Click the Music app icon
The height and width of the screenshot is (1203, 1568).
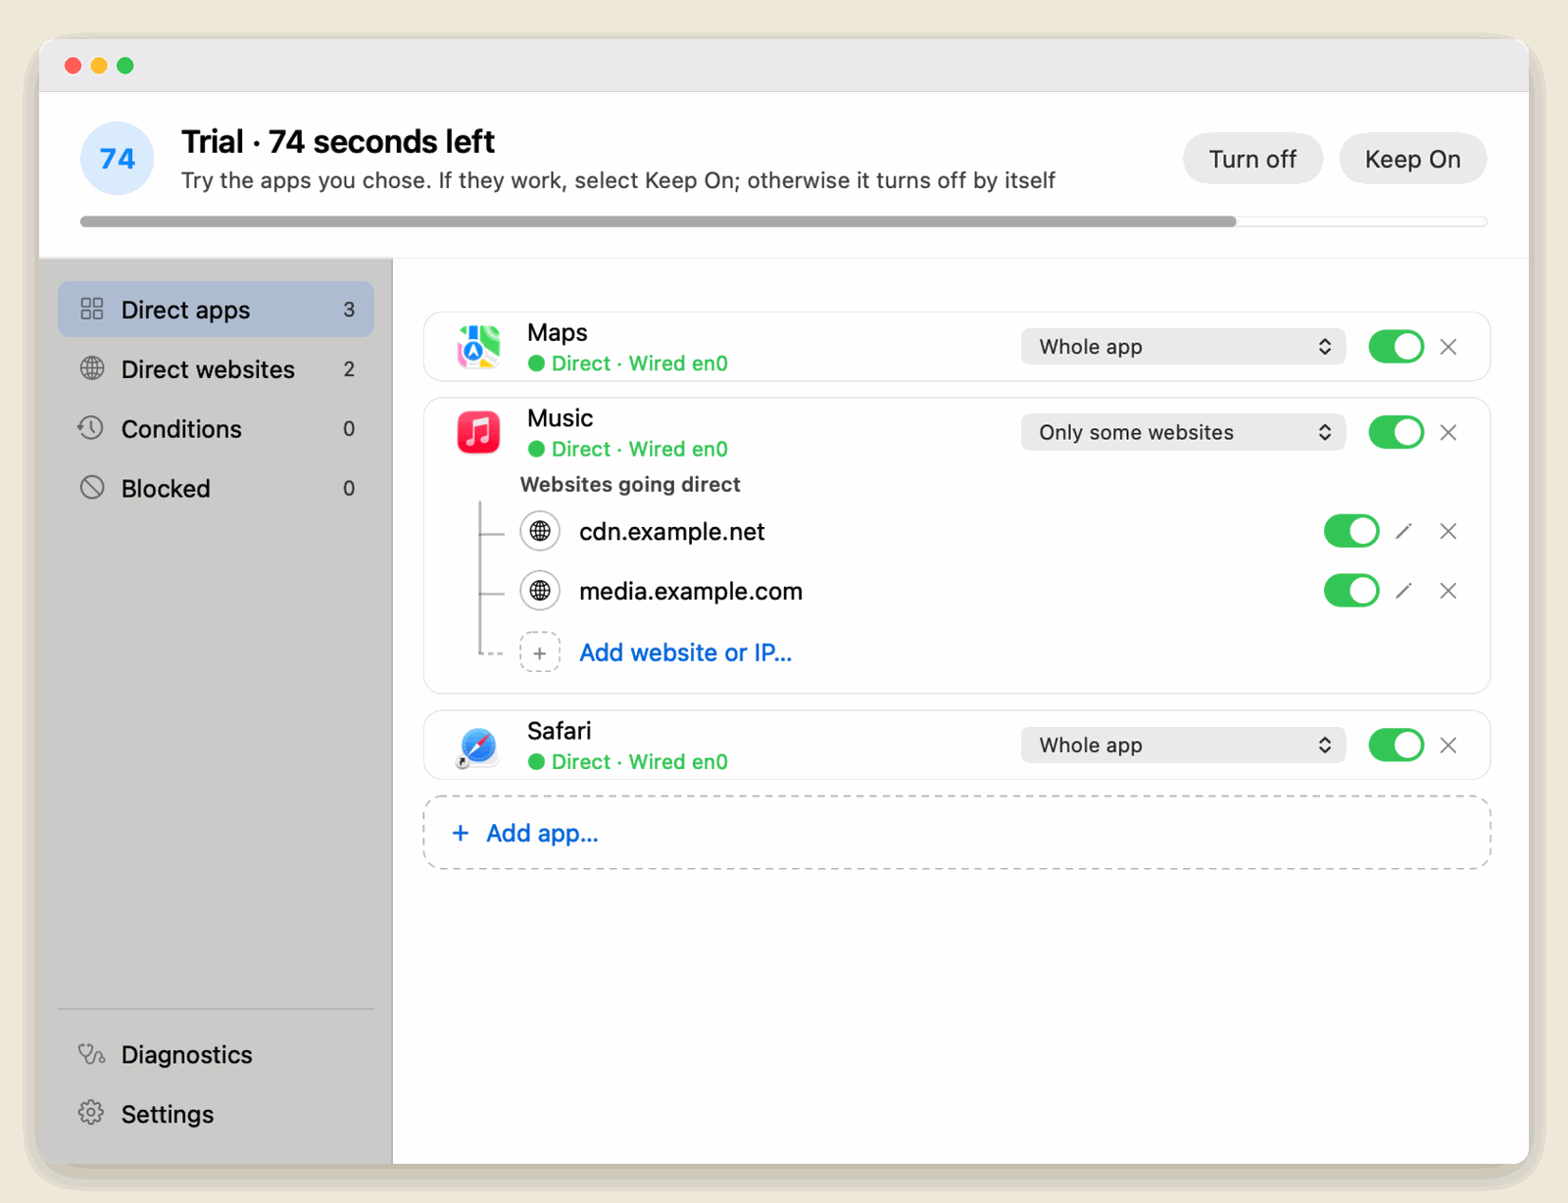tap(478, 432)
